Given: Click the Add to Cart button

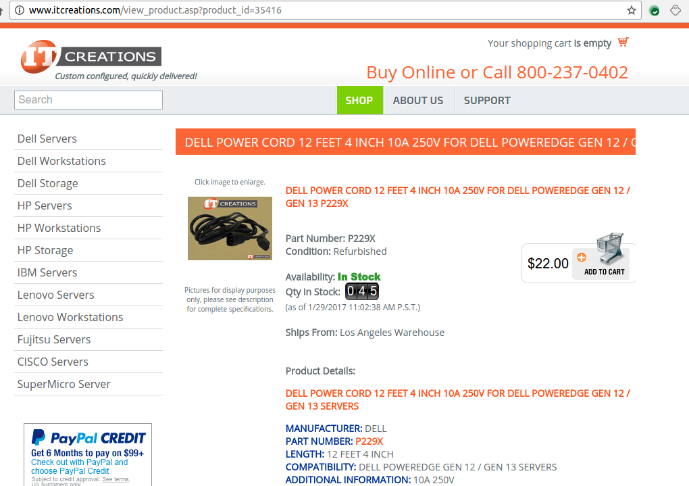Looking at the screenshot, I should (601, 262).
